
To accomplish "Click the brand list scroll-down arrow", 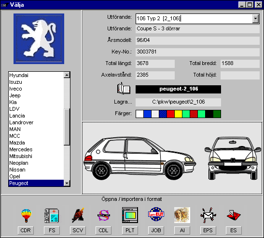I will [x=67, y=183].
